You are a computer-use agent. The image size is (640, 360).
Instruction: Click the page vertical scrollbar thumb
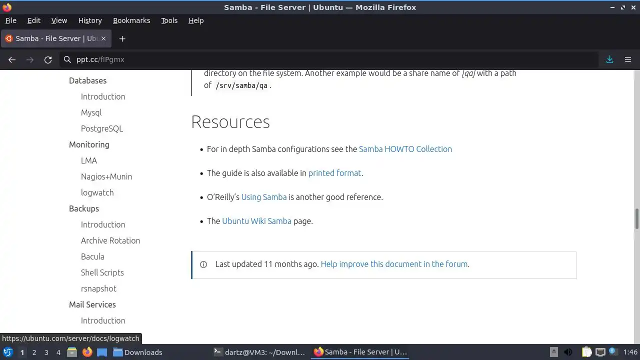(x=637, y=218)
